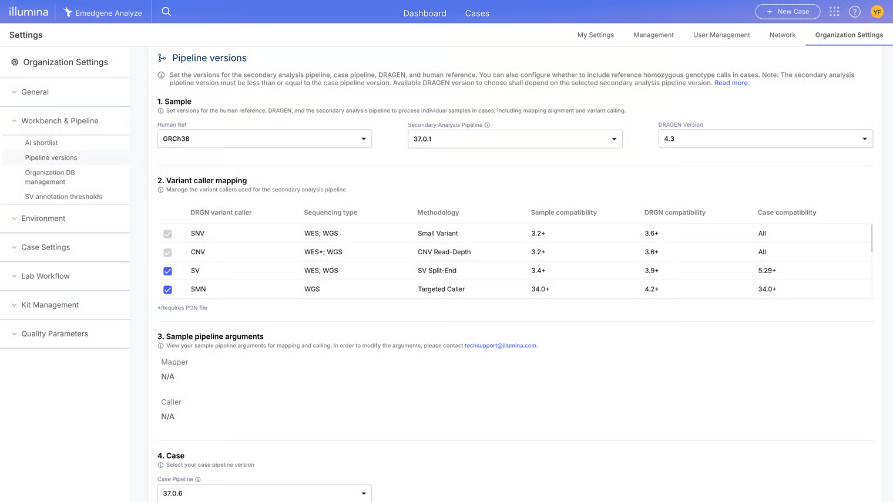
Task: Click the New Case button
Action: [x=787, y=12]
